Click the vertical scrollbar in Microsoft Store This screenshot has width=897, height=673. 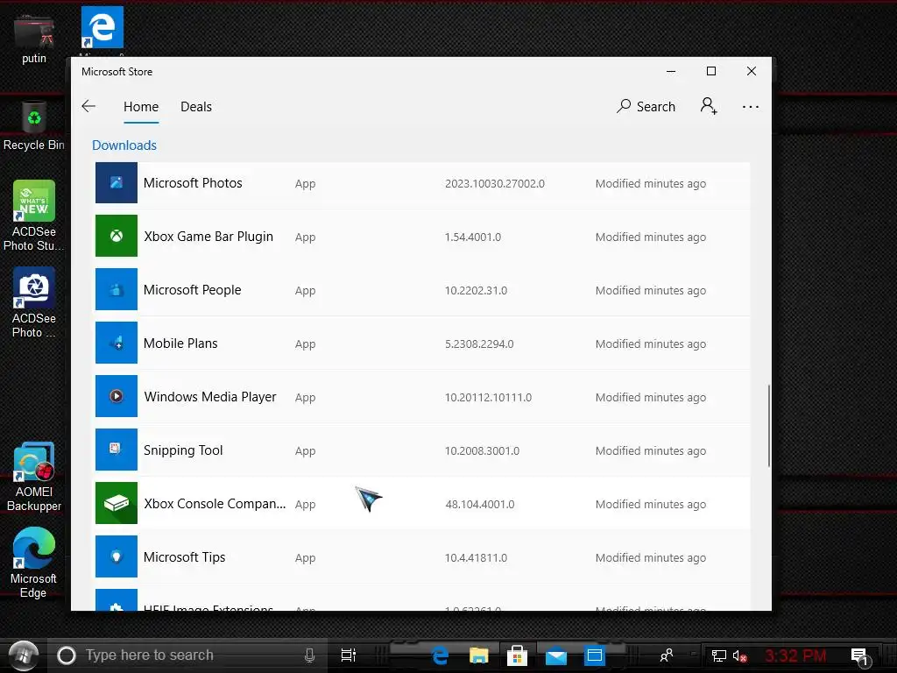pos(769,426)
